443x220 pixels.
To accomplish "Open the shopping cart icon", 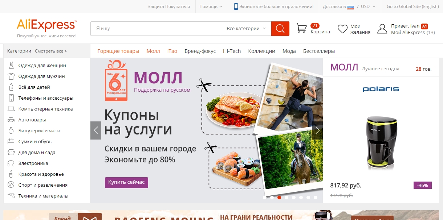I will 302,28.
